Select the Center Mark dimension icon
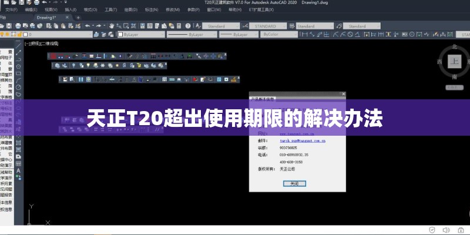 coord(412,35)
